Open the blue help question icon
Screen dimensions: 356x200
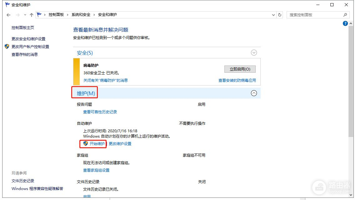(x=345, y=23)
